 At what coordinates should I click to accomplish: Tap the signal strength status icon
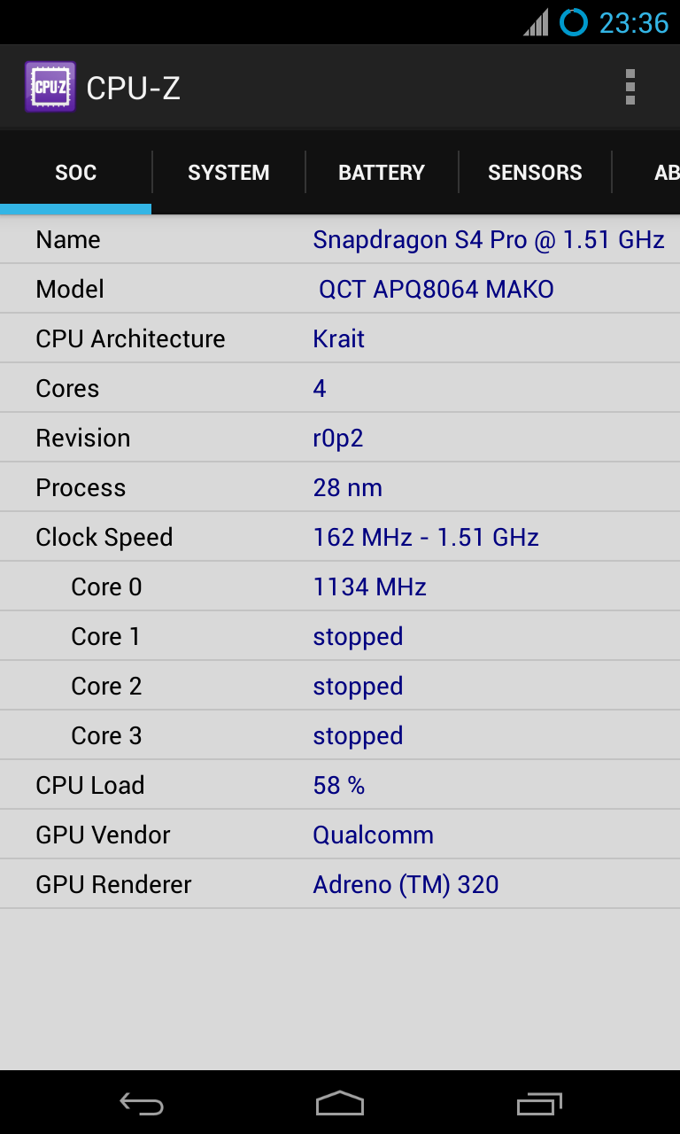click(536, 22)
